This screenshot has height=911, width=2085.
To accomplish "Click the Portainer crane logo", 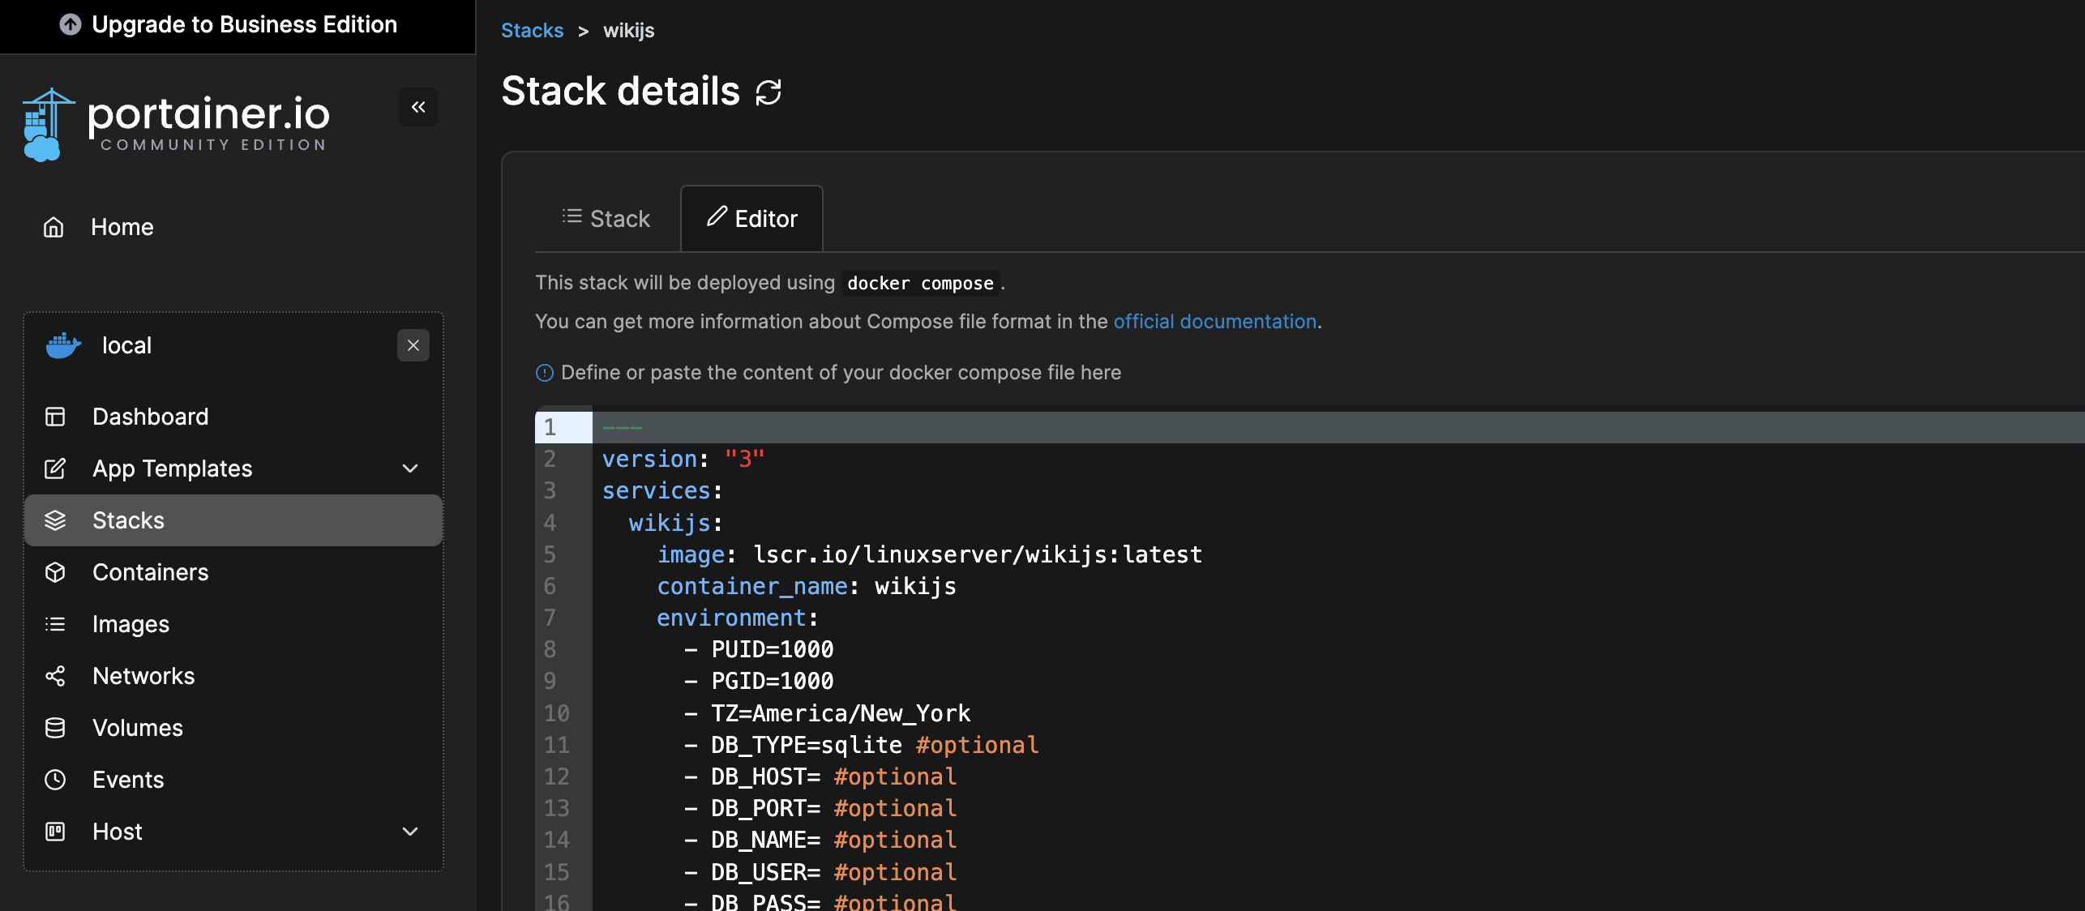I will coord(48,126).
